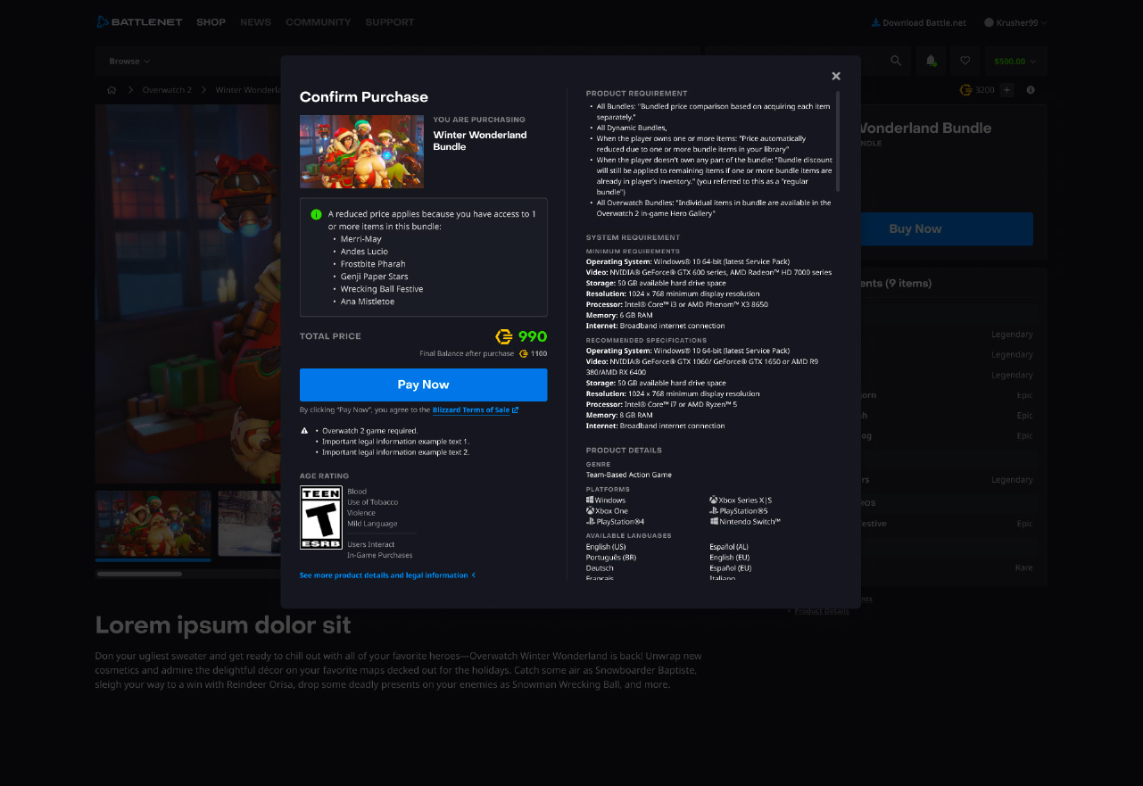Screen dimensions: 1143x786
Task: Click the Pay Now button
Action: pos(423,385)
